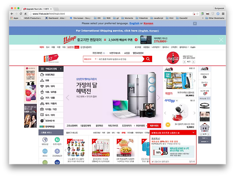
Task: Show next Leisure Day deal item
Action: (194, 113)
